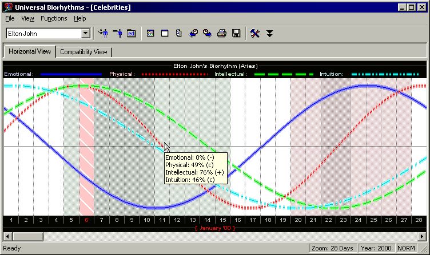
Task: Open settings via hammer and wrench icon
Action: tap(255, 34)
